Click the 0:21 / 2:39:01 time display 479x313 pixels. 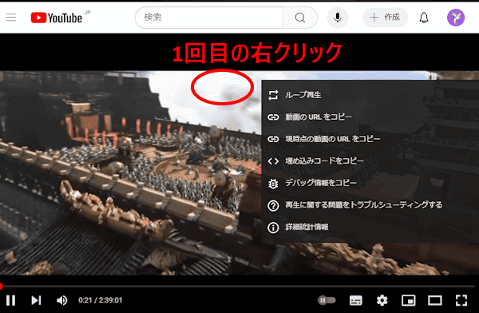point(101,300)
